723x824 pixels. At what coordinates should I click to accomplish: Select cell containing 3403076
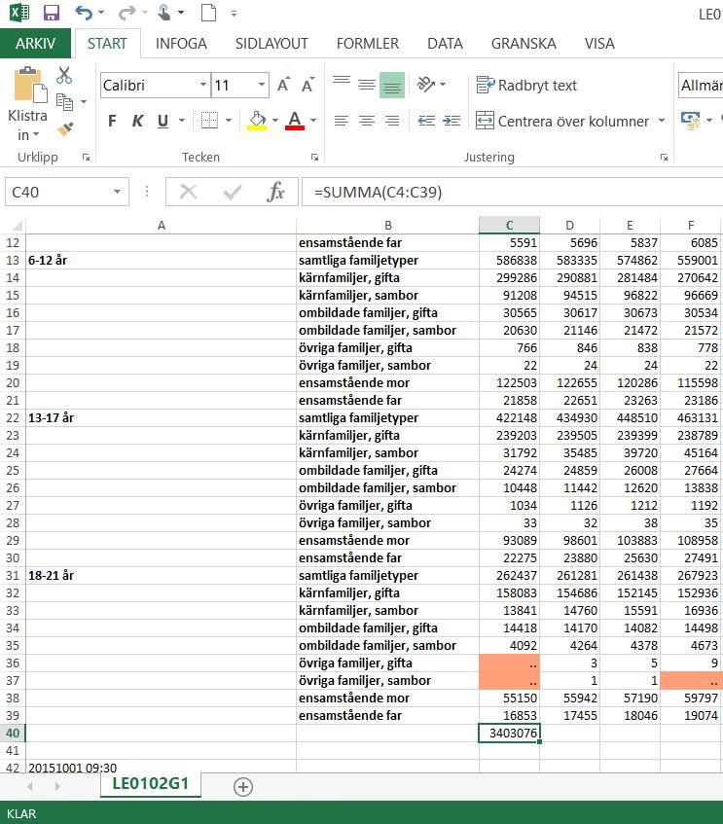[509, 734]
